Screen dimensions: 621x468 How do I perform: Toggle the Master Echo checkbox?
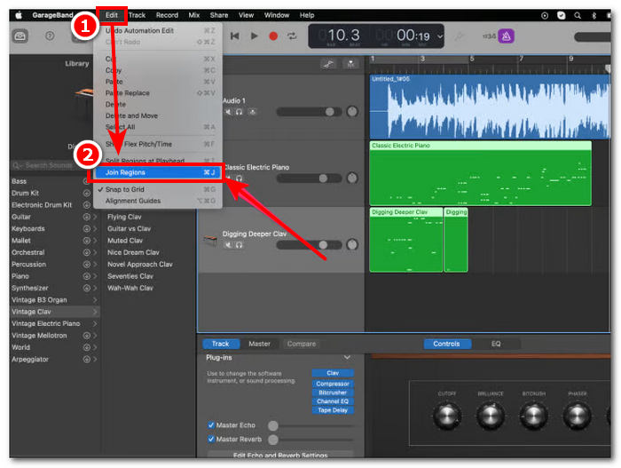click(x=211, y=425)
